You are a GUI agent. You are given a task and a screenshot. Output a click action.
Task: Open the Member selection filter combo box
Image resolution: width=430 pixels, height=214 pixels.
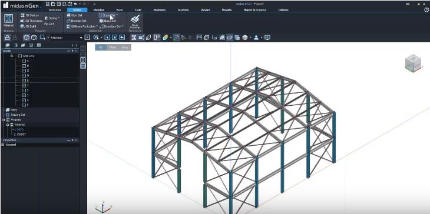[x=67, y=38]
